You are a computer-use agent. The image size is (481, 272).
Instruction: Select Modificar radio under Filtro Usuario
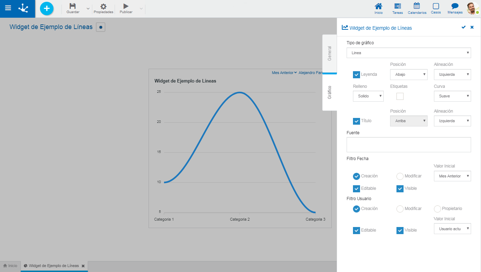coord(400,209)
